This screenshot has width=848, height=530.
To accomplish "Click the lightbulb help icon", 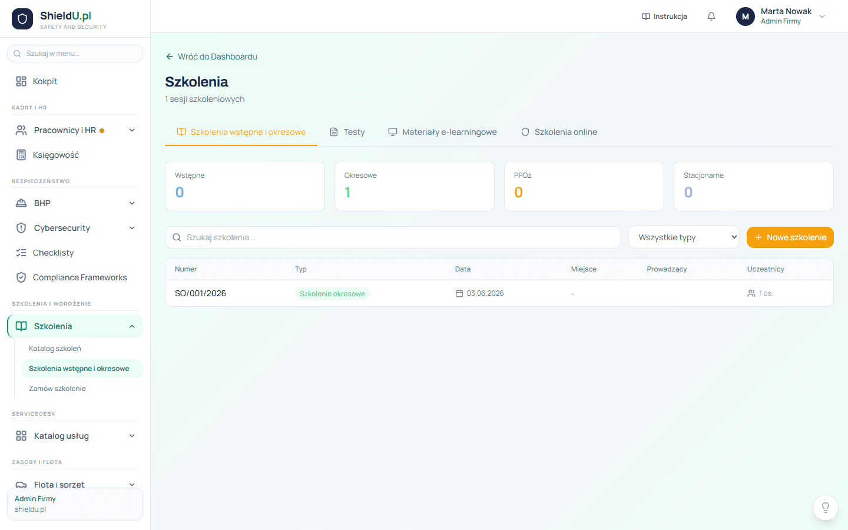I will (826, 508).
